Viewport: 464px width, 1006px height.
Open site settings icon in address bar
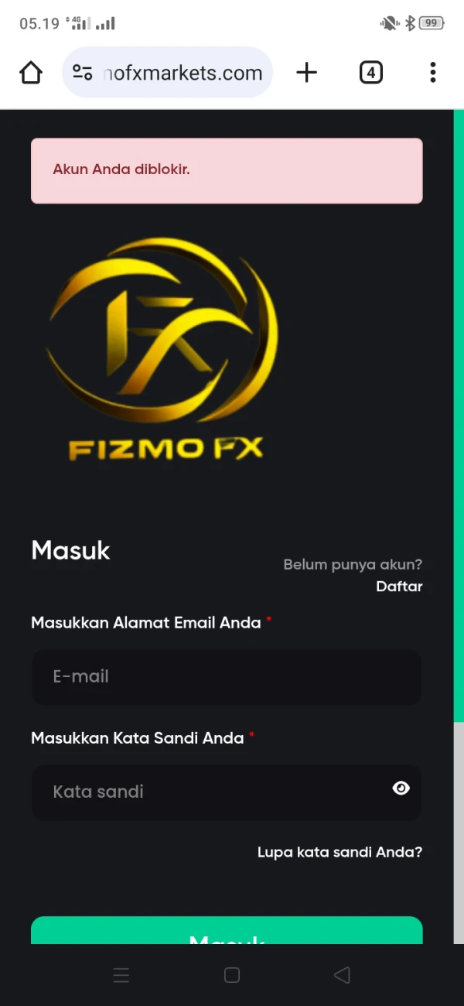coord(82,73)
